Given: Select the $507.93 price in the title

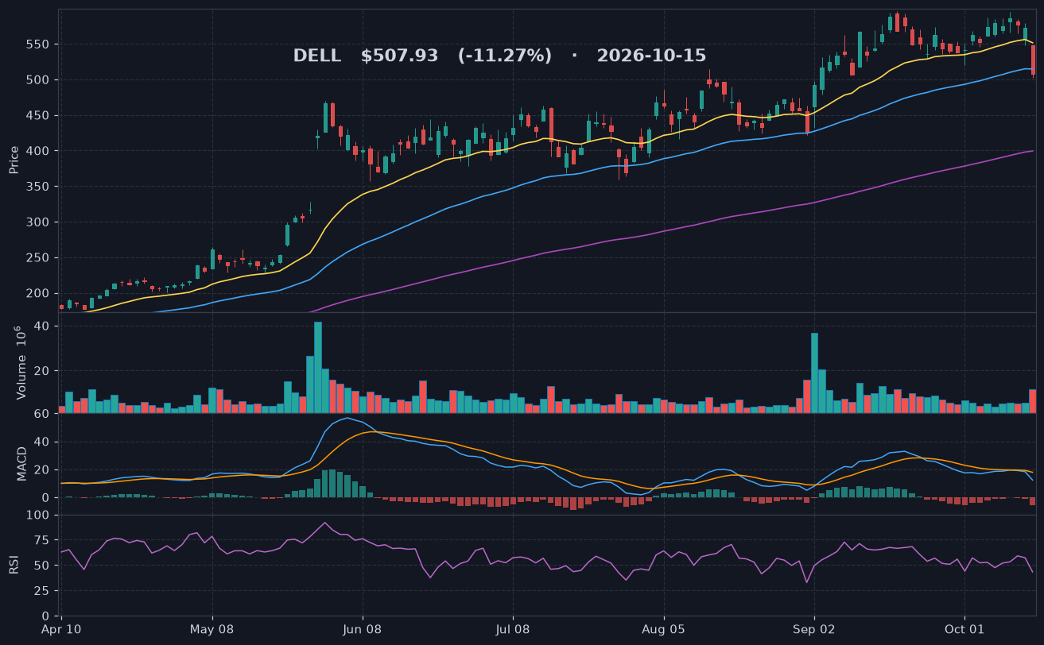Looking at the screenshot, I should pyautogui.click(x=399, y=56).
